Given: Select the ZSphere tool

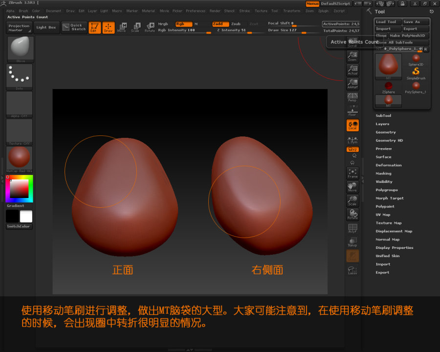Looking at the screenshot, I should click(x=388, y=88).
